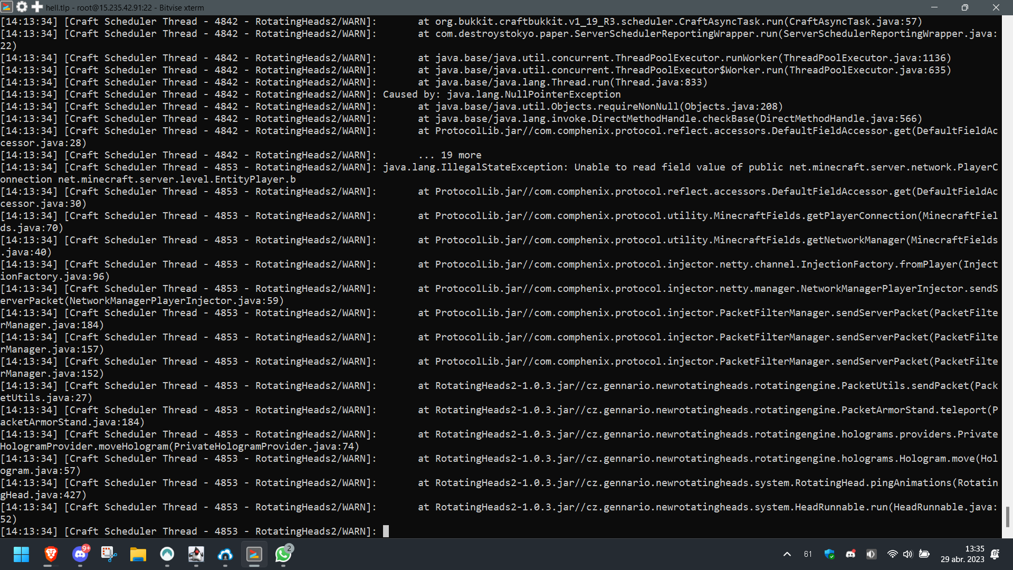Open the blue cloud app in taskbar

pos(225,554)
